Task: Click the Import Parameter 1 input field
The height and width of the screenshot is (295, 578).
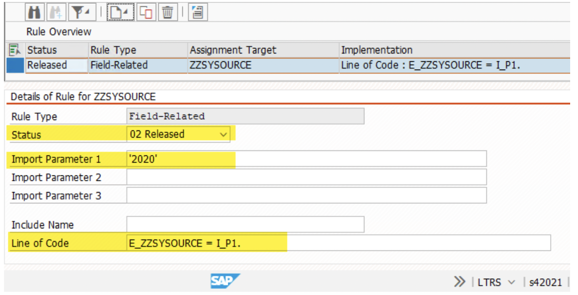Action: [306, 159]
